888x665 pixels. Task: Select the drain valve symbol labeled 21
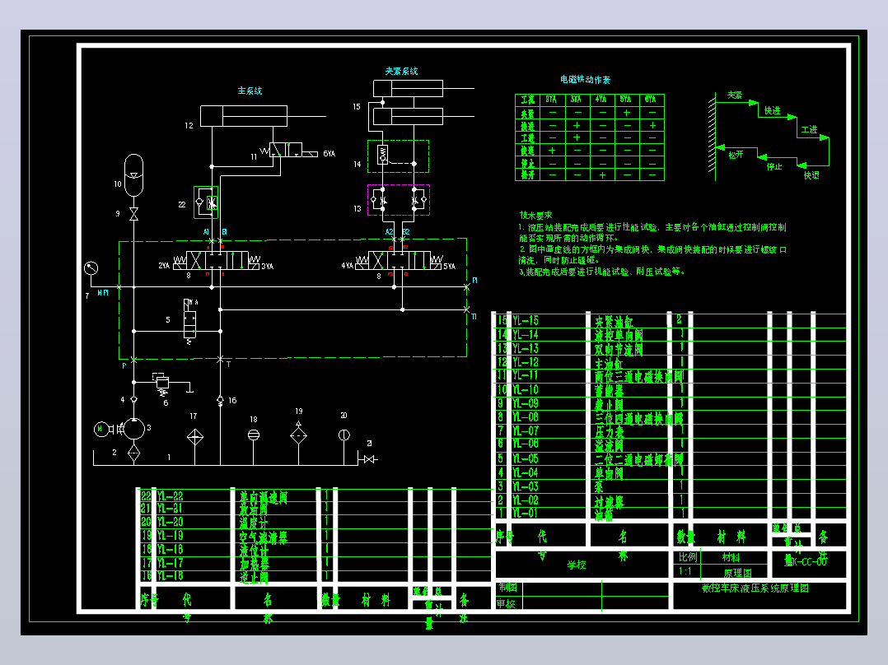tap(370, 459)
